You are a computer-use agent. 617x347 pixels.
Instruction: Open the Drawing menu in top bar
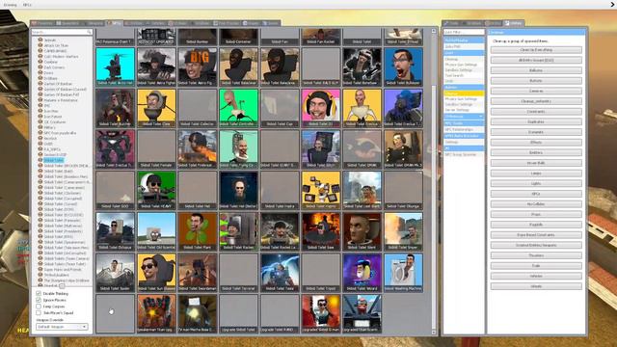(10, 5)
